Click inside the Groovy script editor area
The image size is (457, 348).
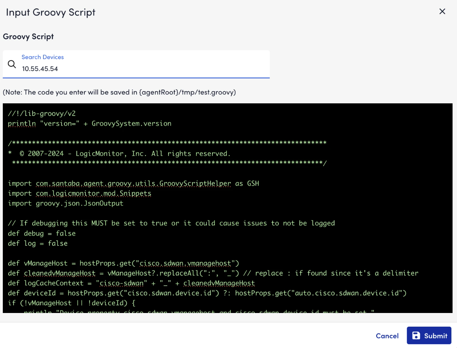point(227,210)
